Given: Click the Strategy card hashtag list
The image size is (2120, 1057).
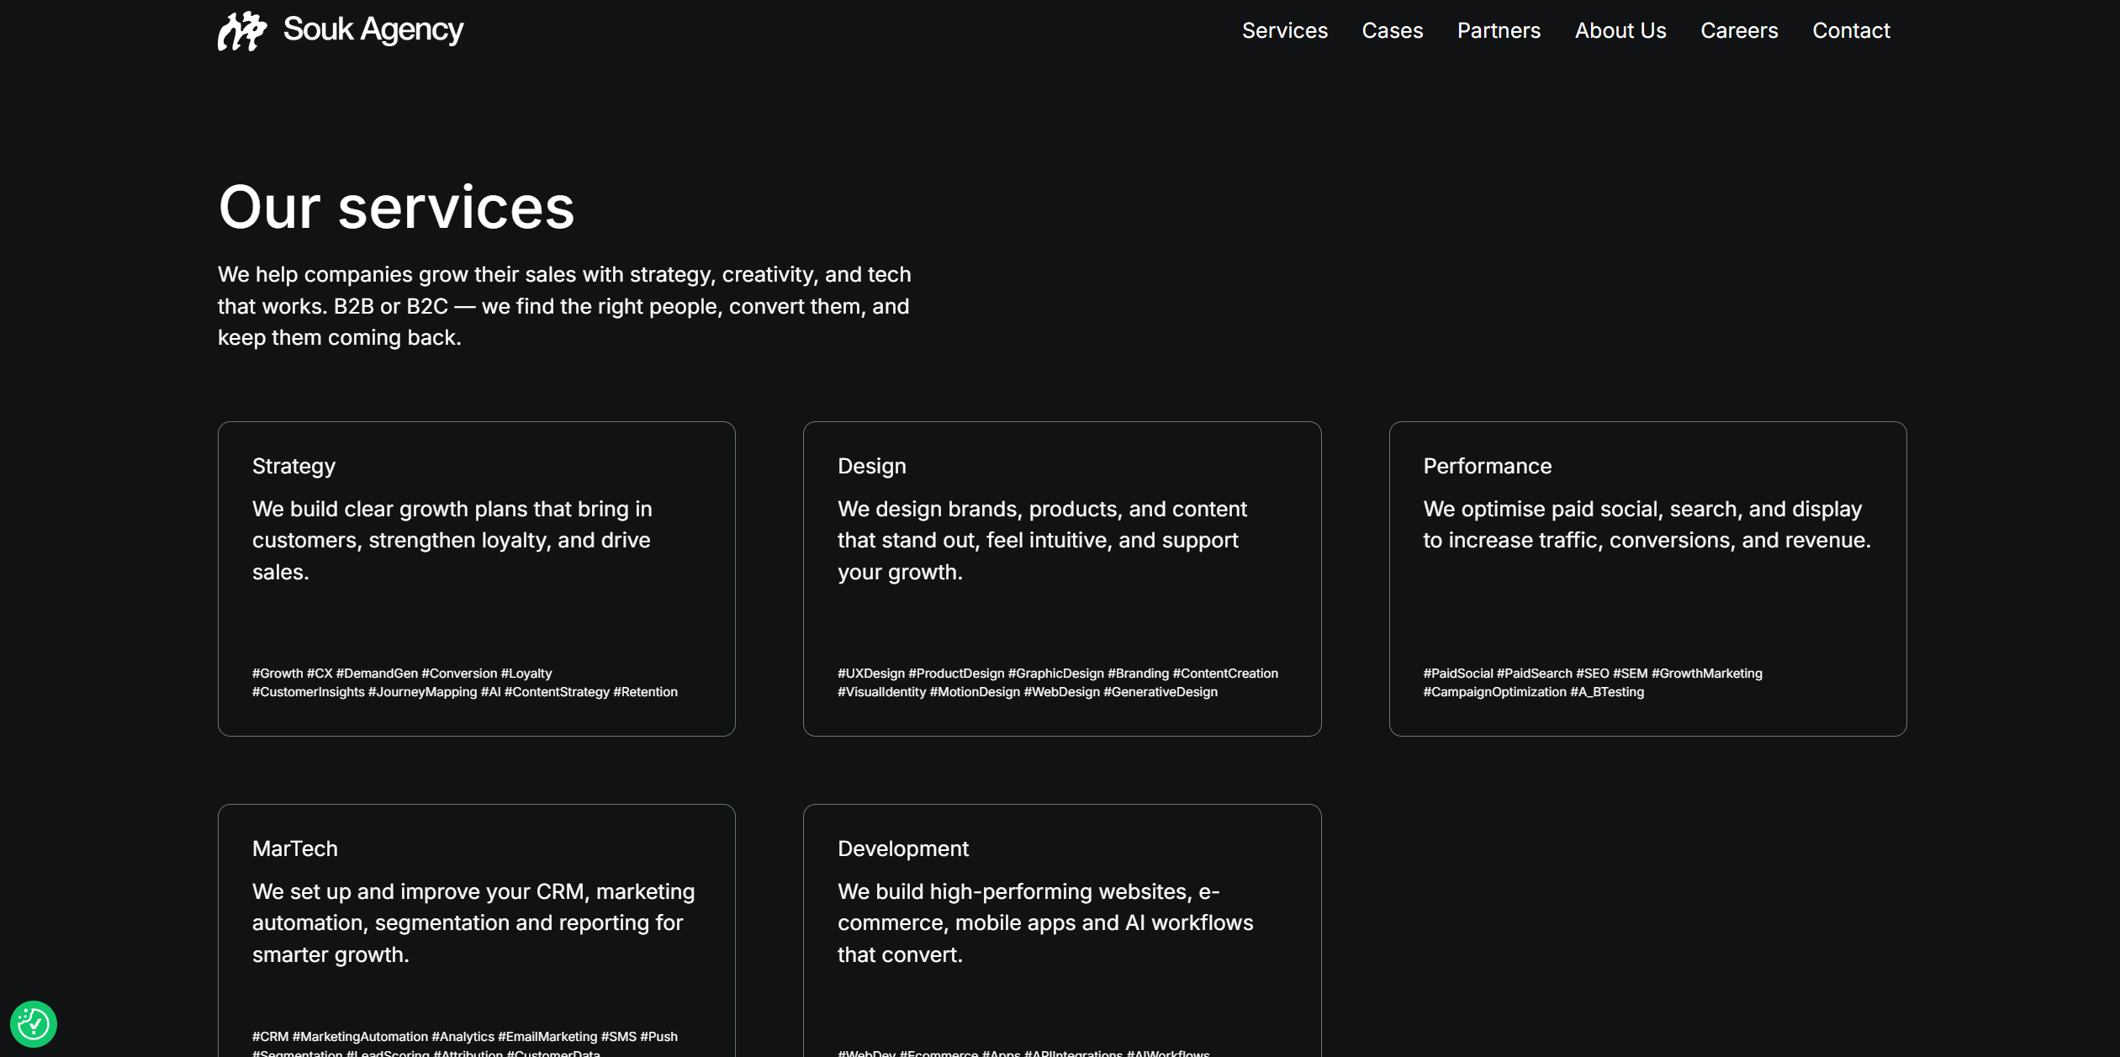Looking at the screenshot, I should [464, 683].
